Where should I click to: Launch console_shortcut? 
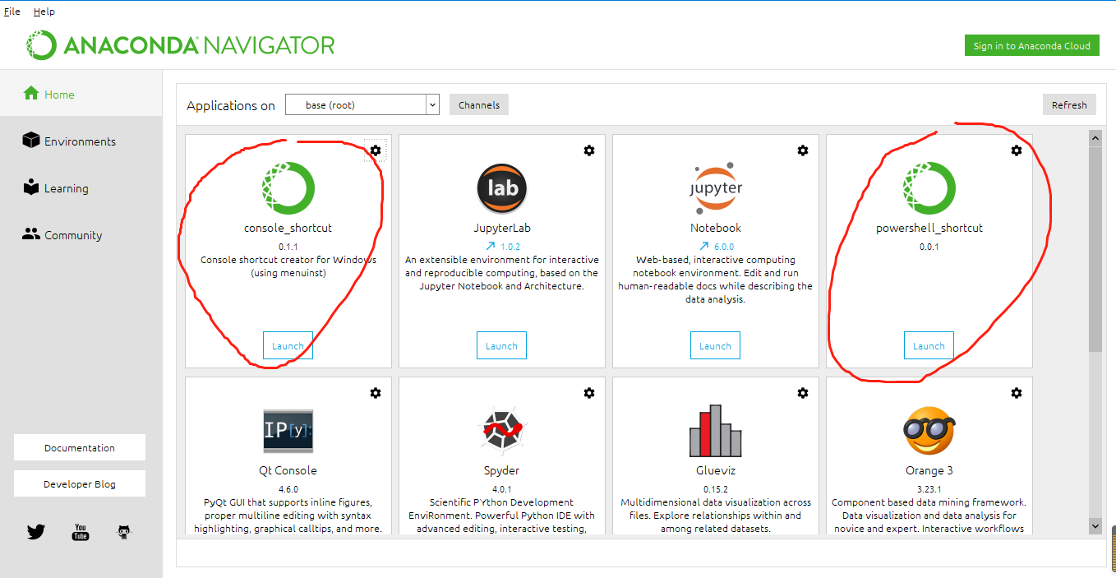(288, 345)
